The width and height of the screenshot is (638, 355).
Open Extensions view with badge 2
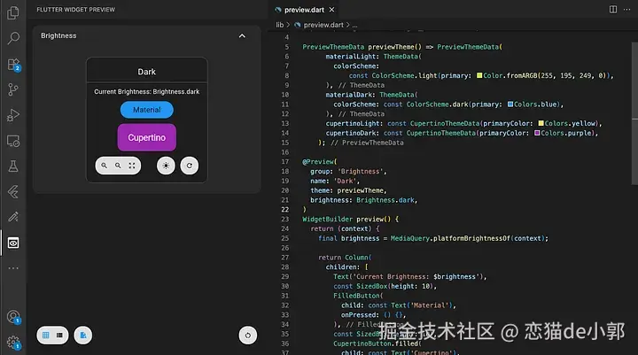[13, 65]
